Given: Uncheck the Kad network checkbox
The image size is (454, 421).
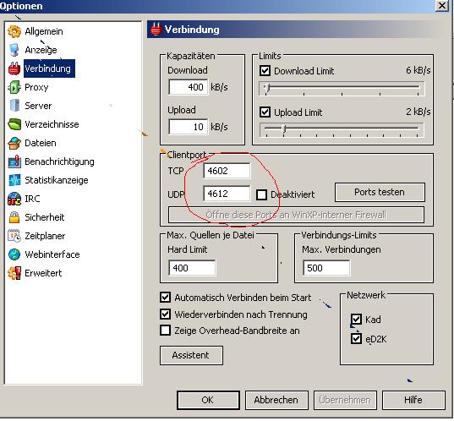Looking at the screenshot, I should pyautogui.click(x=356, y=320).
